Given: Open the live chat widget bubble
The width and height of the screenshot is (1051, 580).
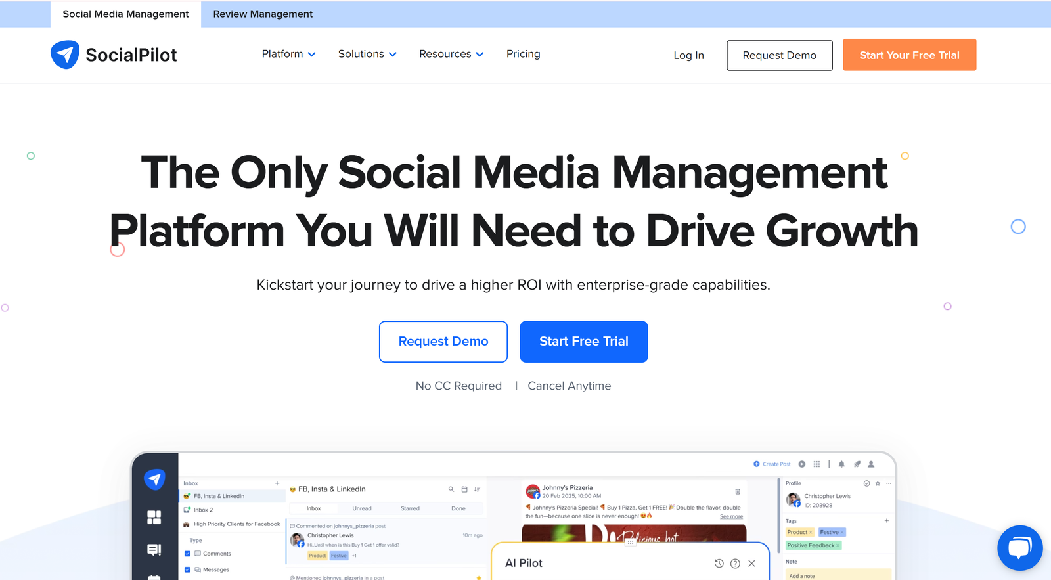Looking at the screenshot, I should click(1019, 548).
